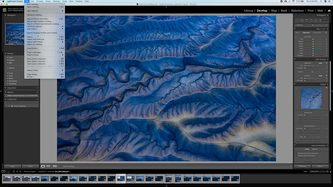Toggle the Detail panel on/off switch
The height and width of the screenshot is (187, 333).
(x=295, y=84)
